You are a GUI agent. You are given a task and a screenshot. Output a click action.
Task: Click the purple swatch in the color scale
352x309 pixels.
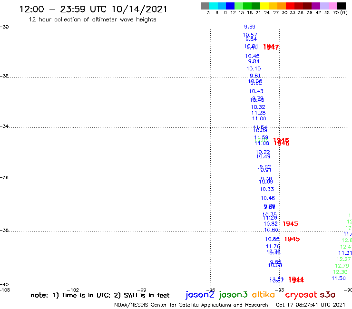pos(316,6)
